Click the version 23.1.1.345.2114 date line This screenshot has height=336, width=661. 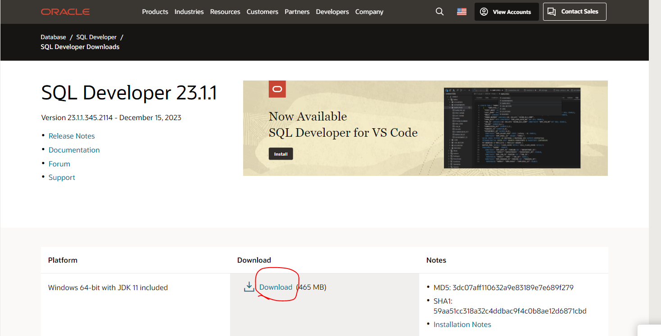pos(111,117)
